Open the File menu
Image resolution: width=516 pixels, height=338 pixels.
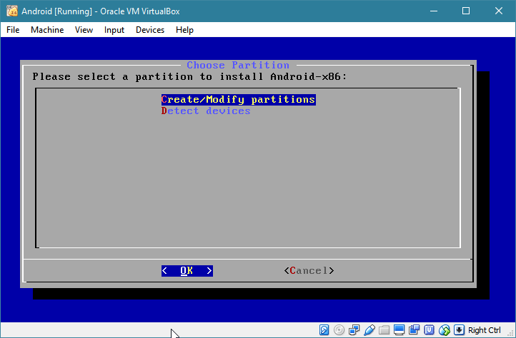(13, 30)
